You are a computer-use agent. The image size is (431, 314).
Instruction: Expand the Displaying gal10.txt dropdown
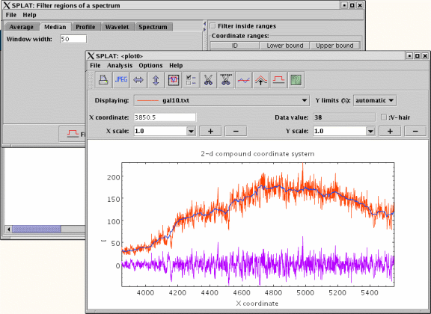click(x=221, y=100)
